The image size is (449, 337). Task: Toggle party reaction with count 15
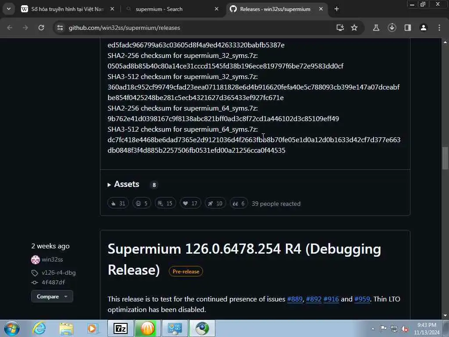(x=165, y=204)
